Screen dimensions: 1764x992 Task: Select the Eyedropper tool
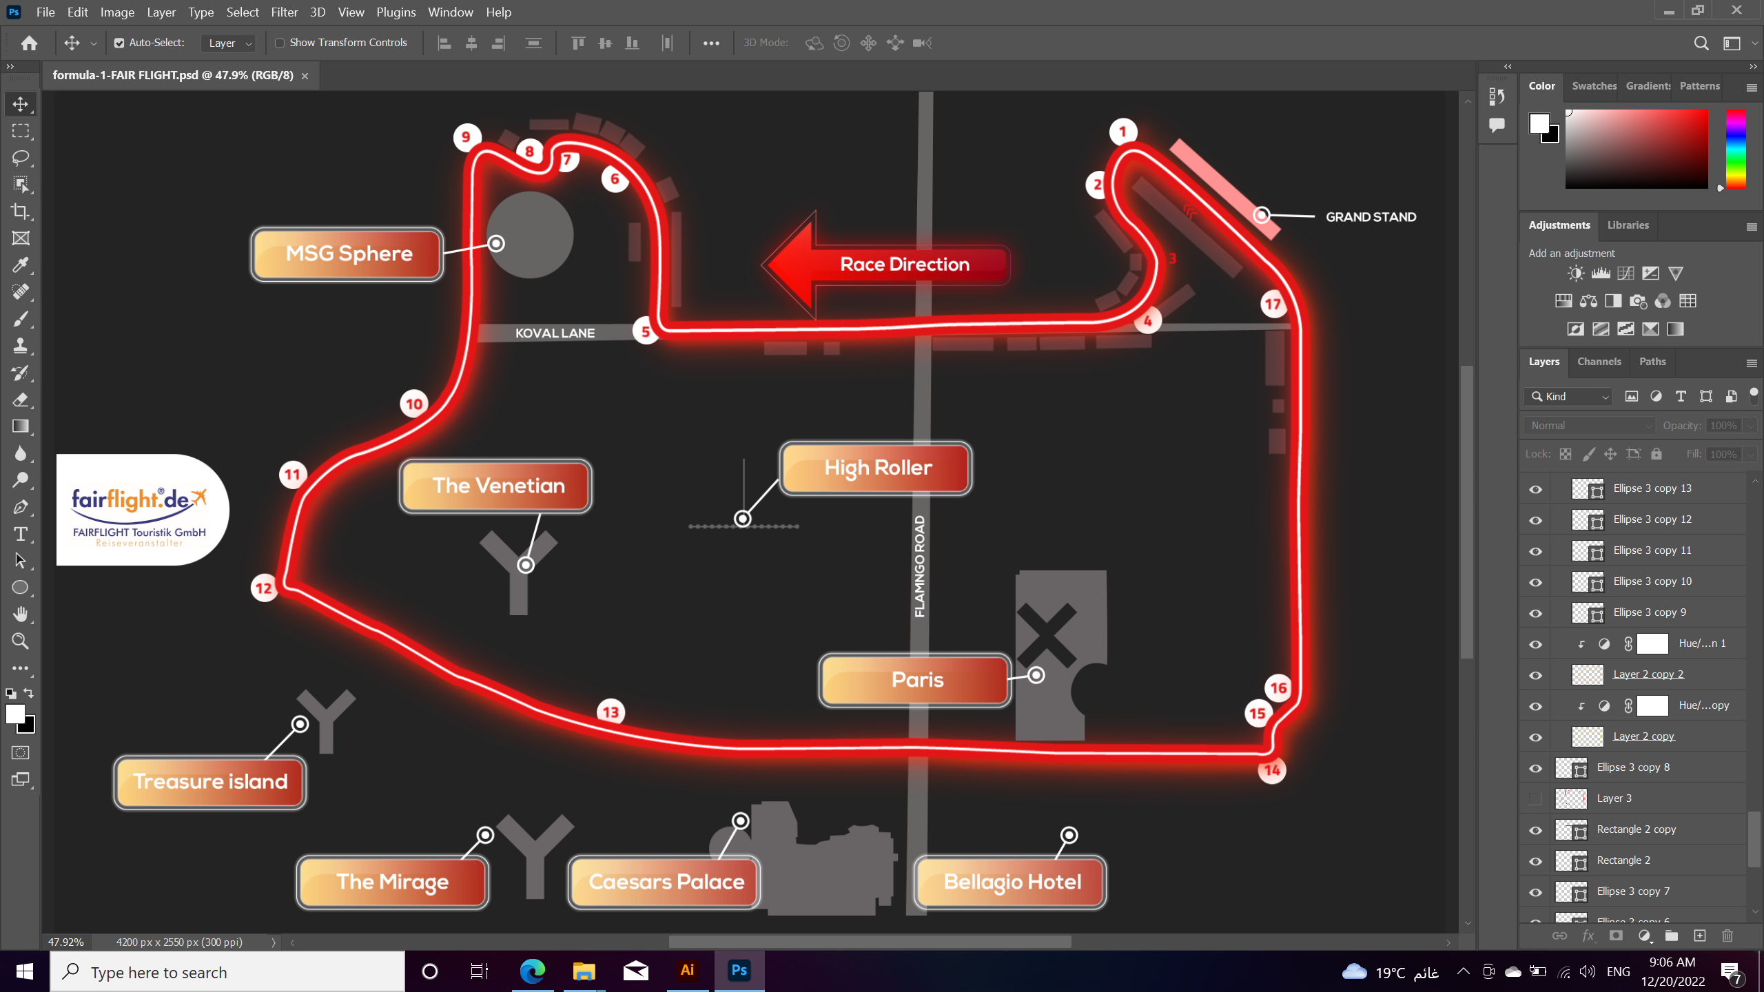pyautogui.click(x=21, y=265)
